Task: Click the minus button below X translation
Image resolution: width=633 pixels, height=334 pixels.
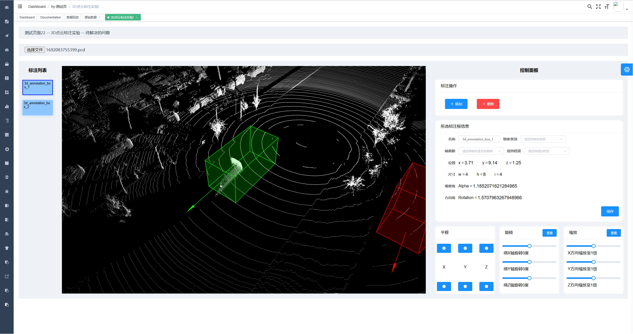Action: point(444,286)
